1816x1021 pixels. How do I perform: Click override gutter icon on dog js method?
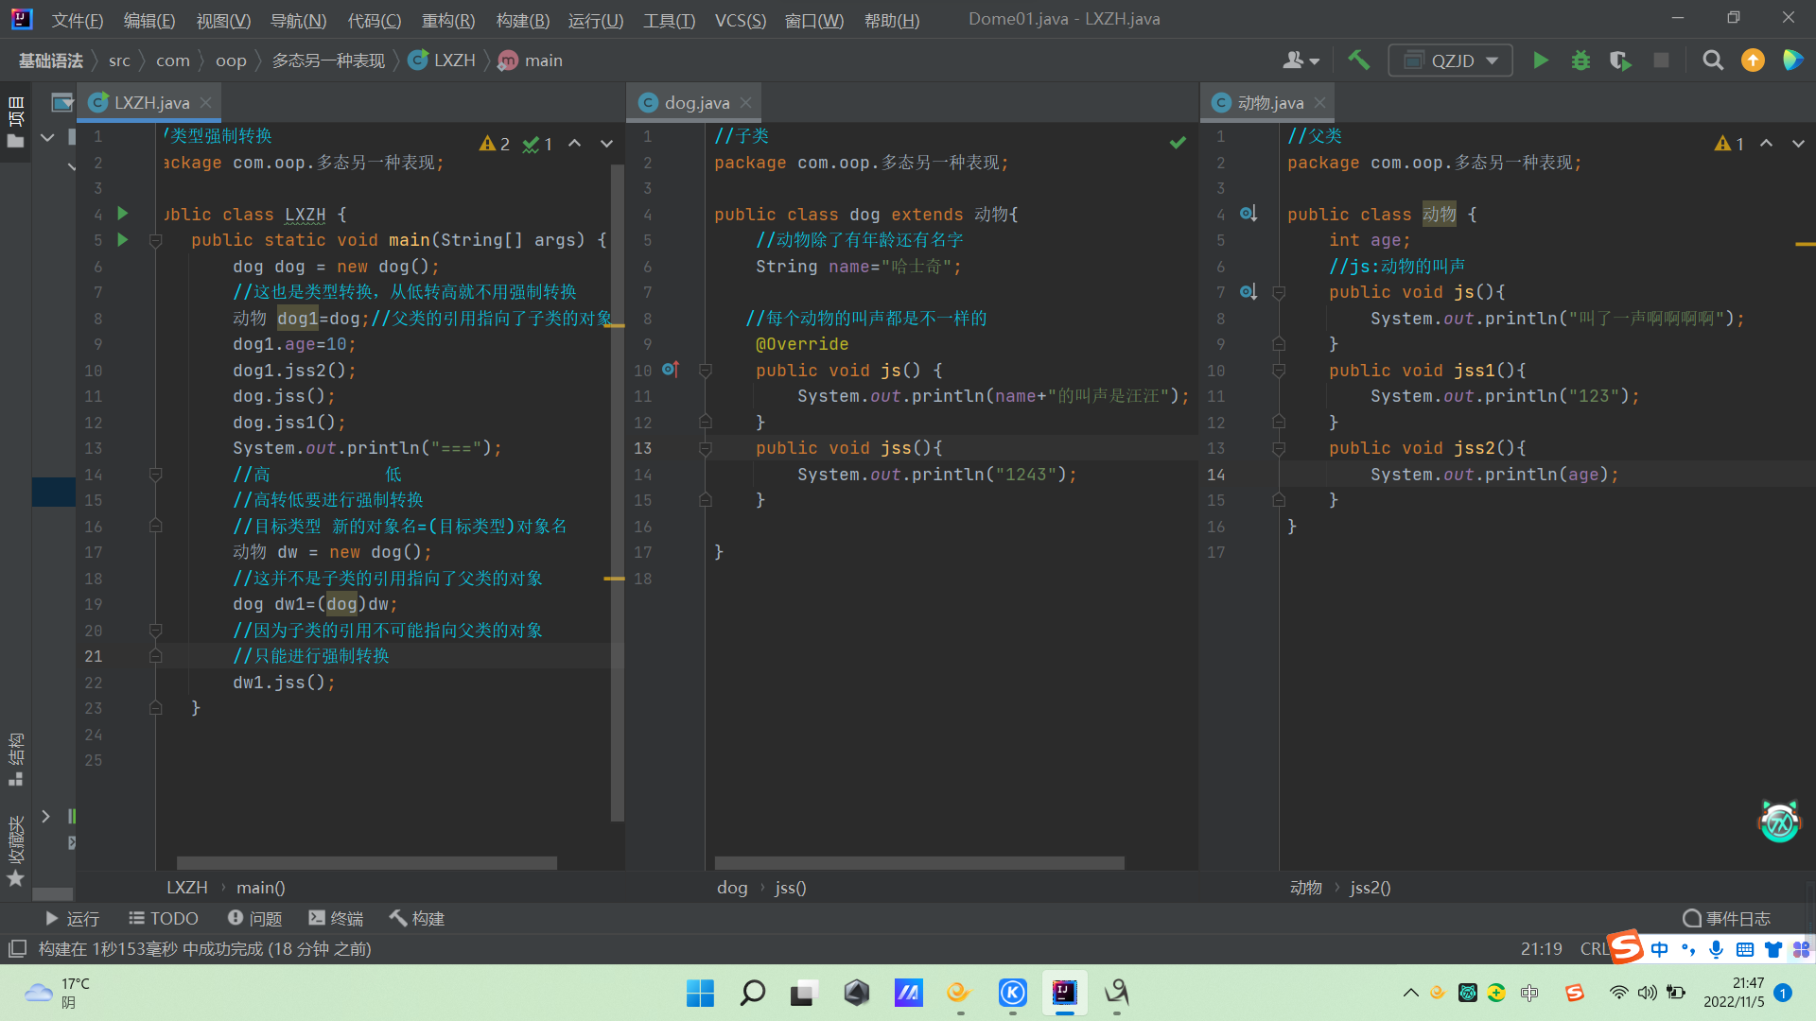point(670,370)
